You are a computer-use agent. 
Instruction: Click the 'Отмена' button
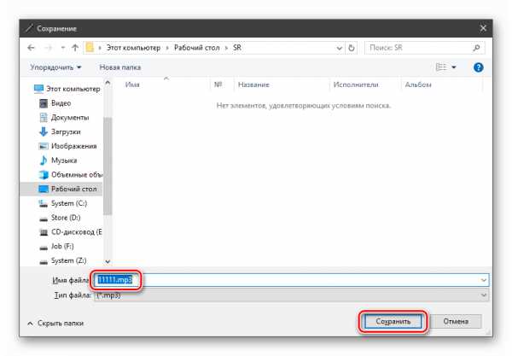click(456, 322)
